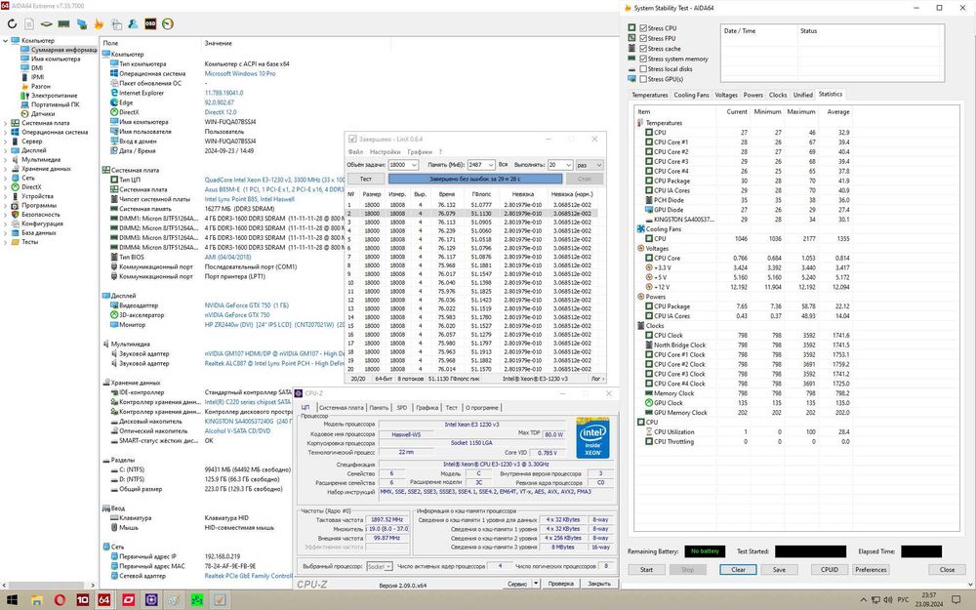
Task: Open Сервис dropdown arrow in CPU-Z
Action: [x=536, y=584]
